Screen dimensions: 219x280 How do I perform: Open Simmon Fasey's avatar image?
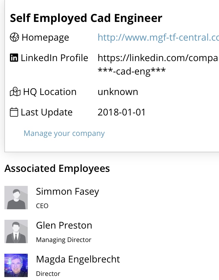pos(16,198)
